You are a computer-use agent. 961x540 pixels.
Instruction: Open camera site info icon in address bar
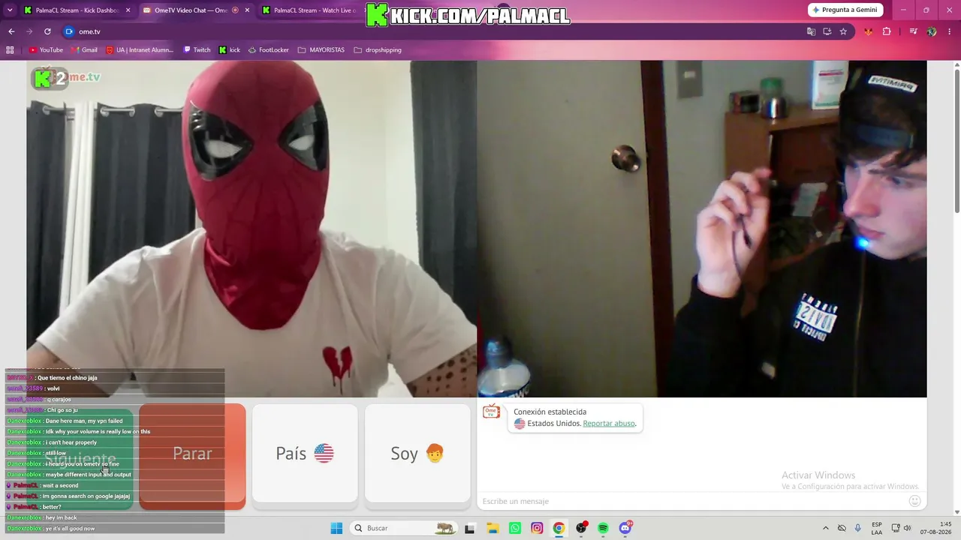click(x=69, y=31)
